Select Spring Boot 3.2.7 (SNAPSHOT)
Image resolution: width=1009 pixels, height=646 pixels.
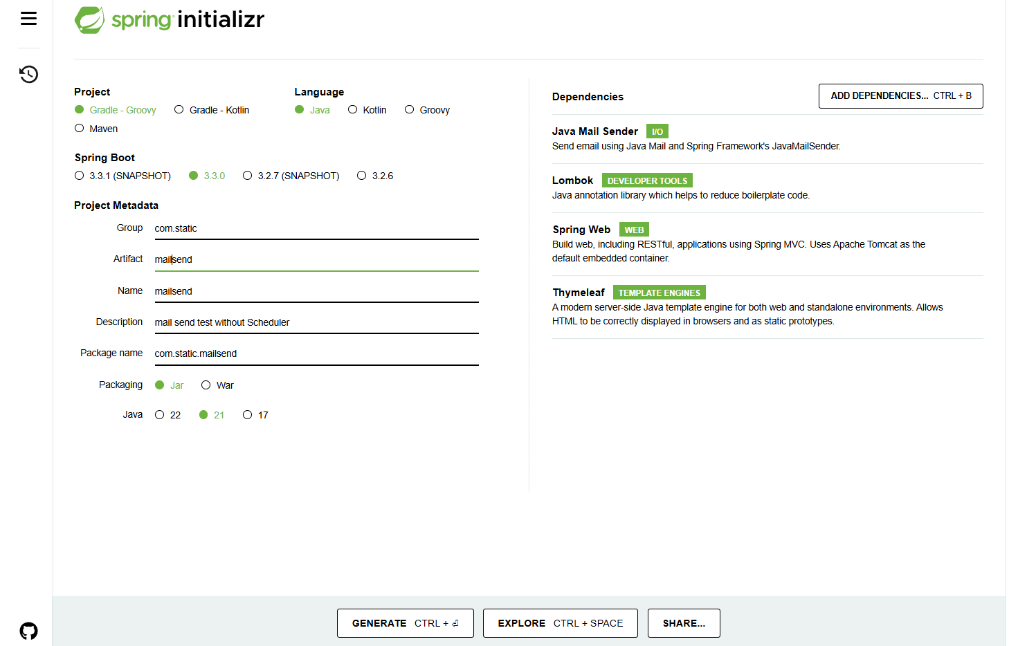tap(291, 176)
